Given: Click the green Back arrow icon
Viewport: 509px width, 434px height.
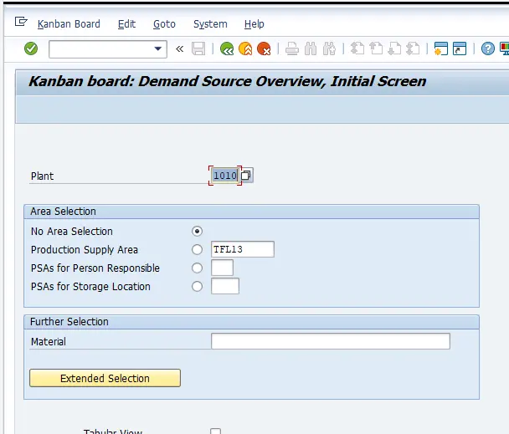Looking at the screenshot, I should [x=227, y=49].
